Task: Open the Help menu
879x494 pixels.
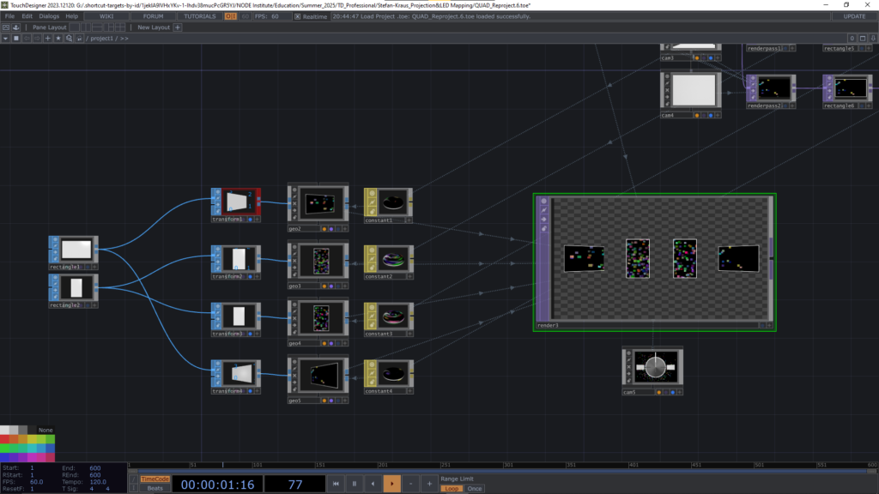Action: 72,16
